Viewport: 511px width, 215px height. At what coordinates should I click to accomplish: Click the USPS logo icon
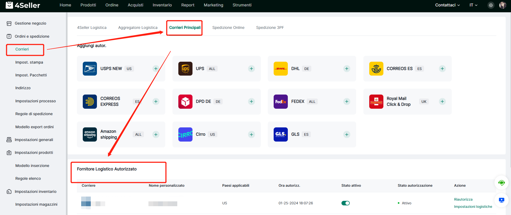pos(90,69)
